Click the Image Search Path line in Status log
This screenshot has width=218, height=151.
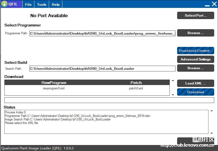pos(58,119)
